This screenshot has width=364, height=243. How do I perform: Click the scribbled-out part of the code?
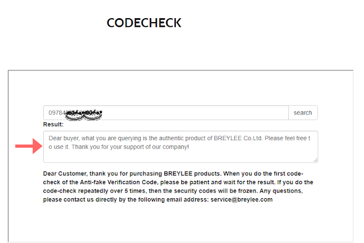[84, 115]
